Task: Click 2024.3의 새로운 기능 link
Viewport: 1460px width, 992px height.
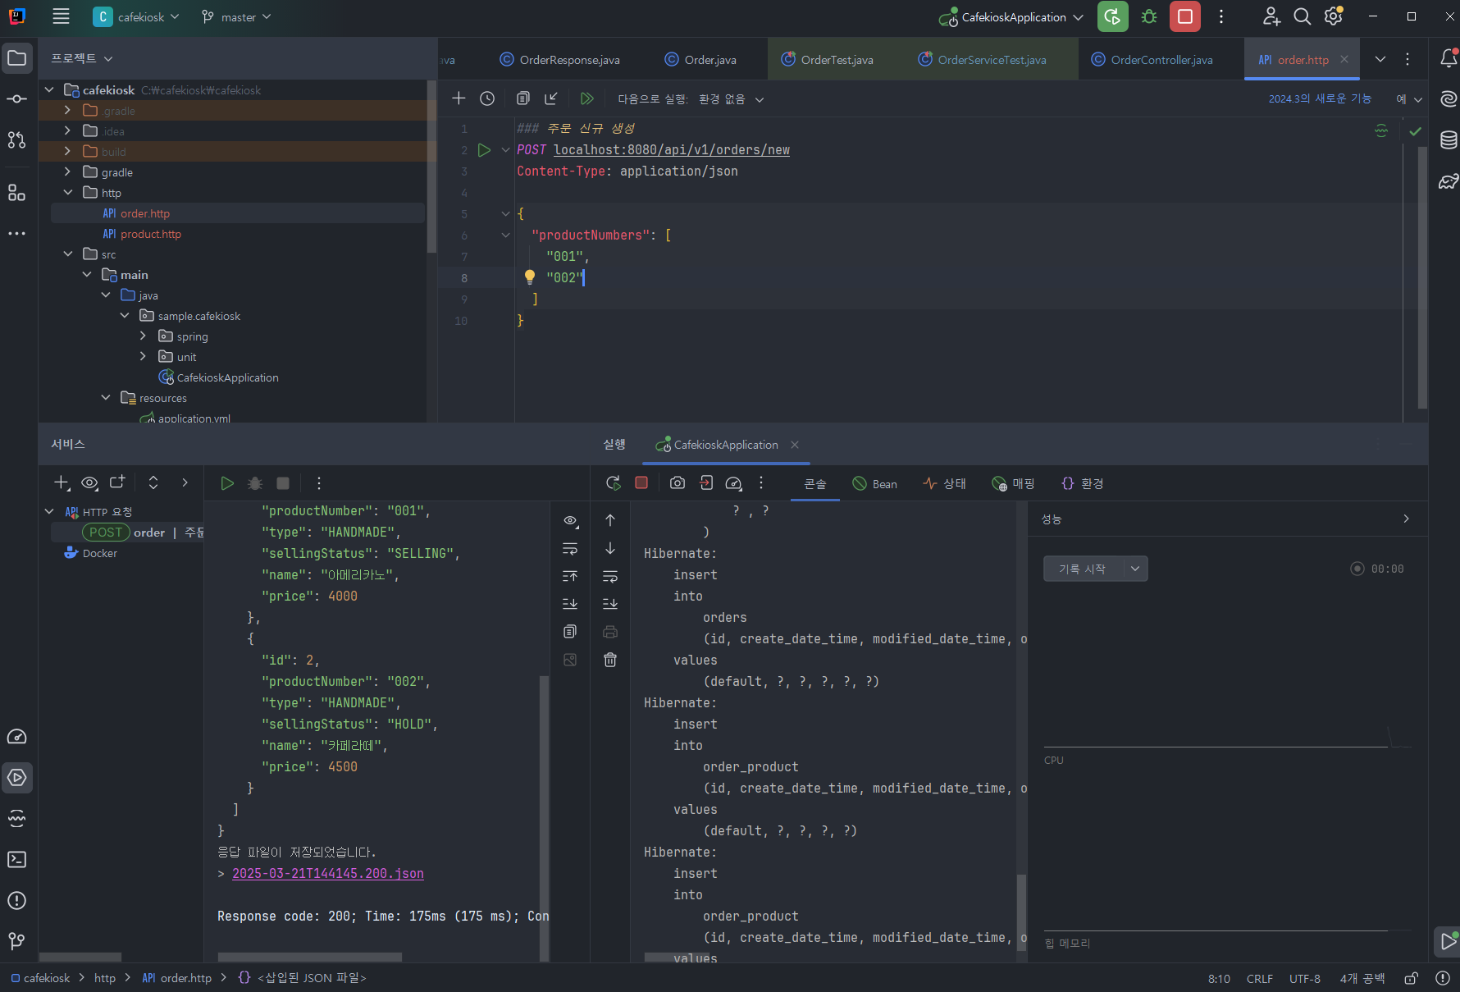Action: 1320,98
